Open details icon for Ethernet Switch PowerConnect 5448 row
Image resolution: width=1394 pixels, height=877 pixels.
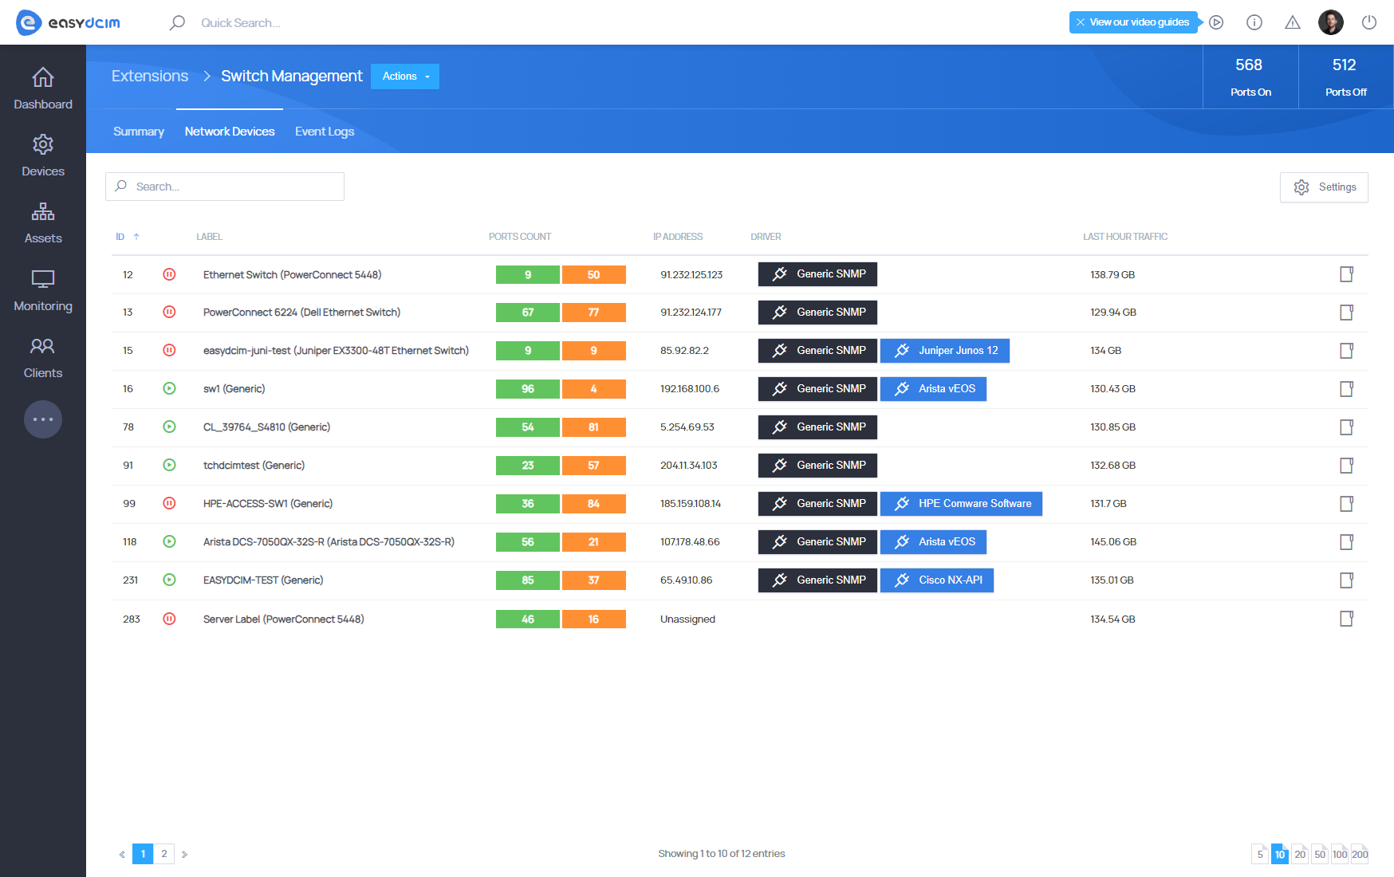(1346, 274)
